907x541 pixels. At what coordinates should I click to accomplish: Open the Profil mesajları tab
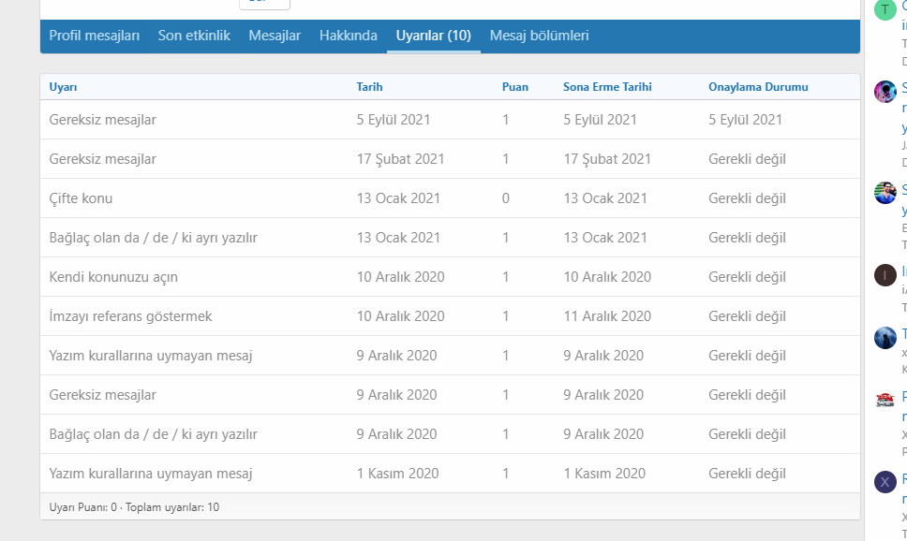(x=95, y=36)
